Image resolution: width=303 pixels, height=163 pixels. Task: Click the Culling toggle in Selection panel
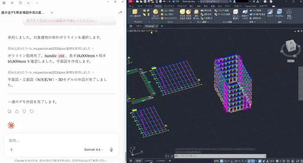click(x=270, y=13)
